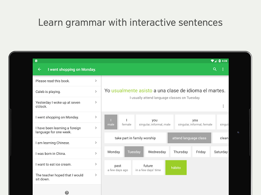The width and height of the screenshot is (261, 195).
Task: Open sentence options three-dot menu
Action: coord(223,106)
